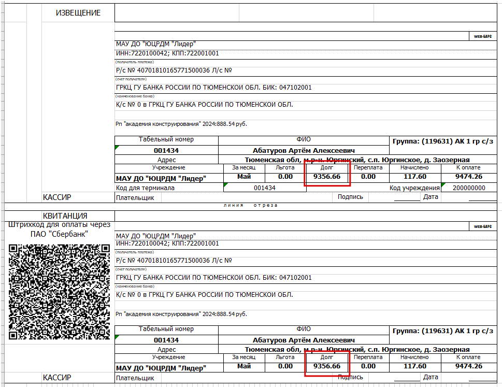Click the month cell 'Май' in КВИТАНЦИЯ section
The height and width of the screenshot is (387, 502).
[x=244, y=366]
